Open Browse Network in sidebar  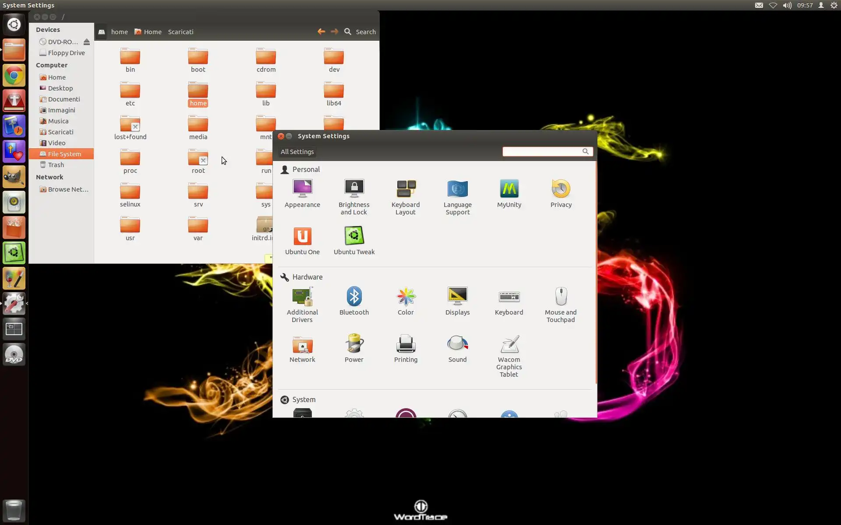coord(68,189)
